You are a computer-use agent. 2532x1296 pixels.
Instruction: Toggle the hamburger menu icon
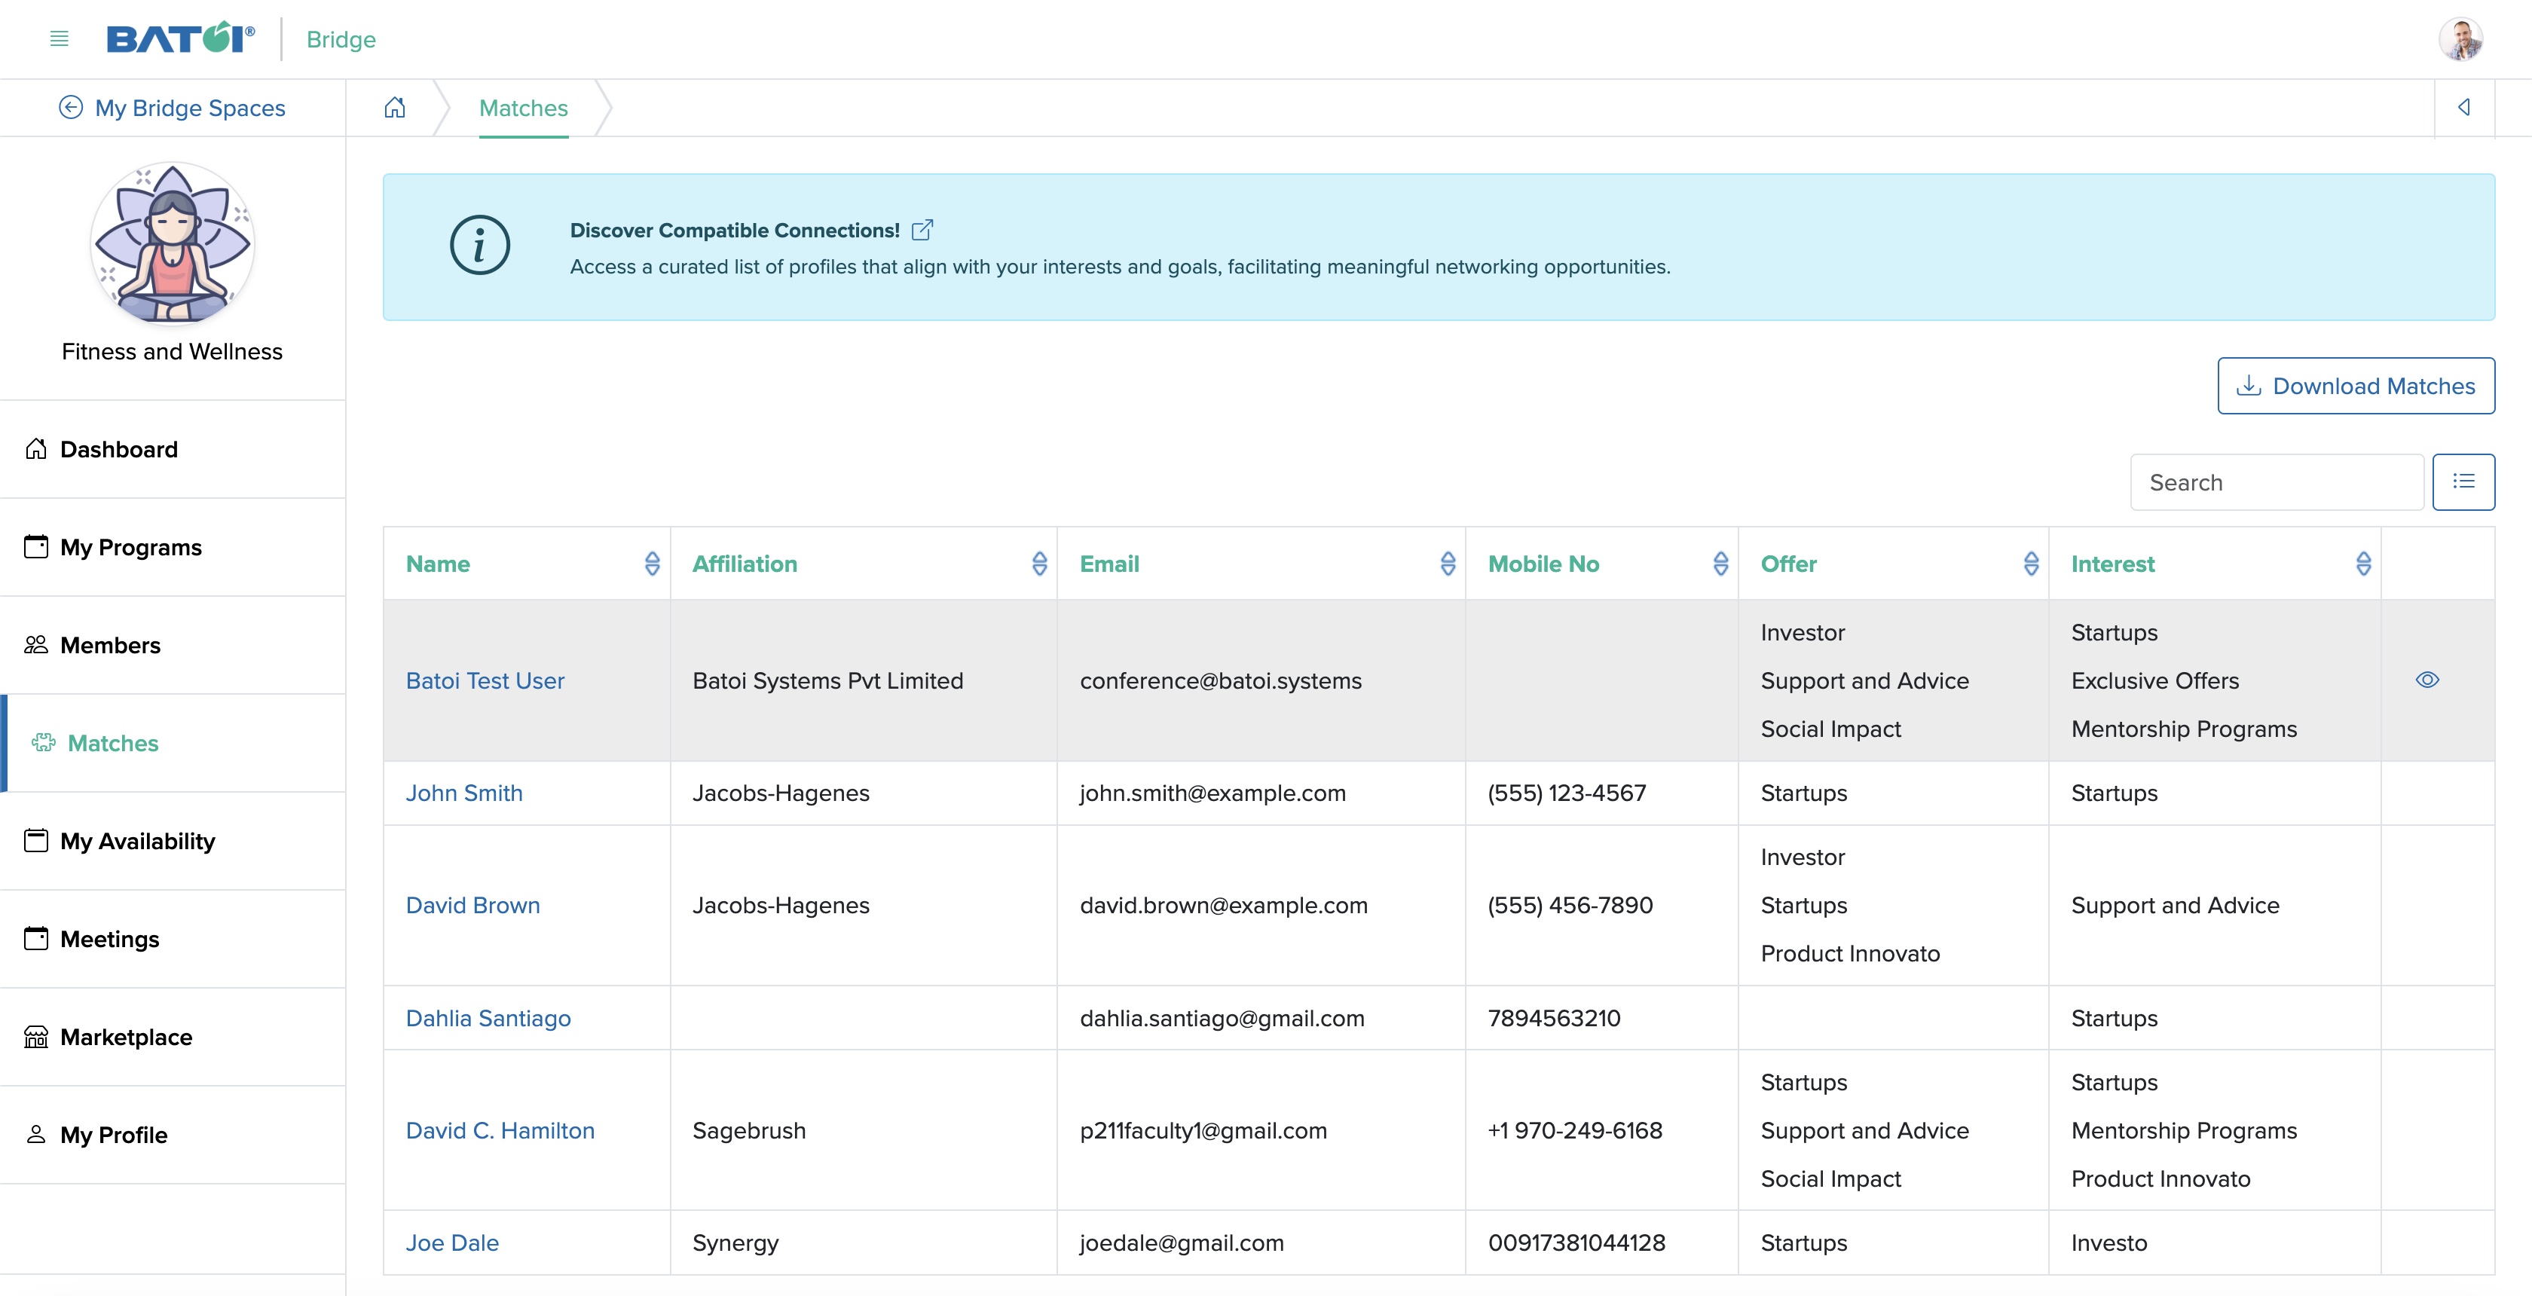point(59,39)
